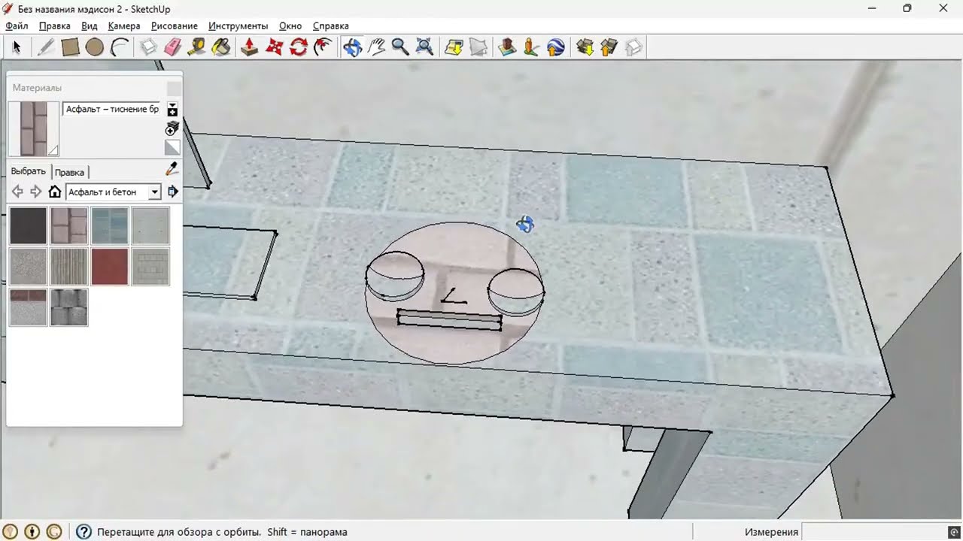Viewport: 963px width, 541px height.
Task: Select the red-striped grey pavement swatch
Action: point(28,307)
